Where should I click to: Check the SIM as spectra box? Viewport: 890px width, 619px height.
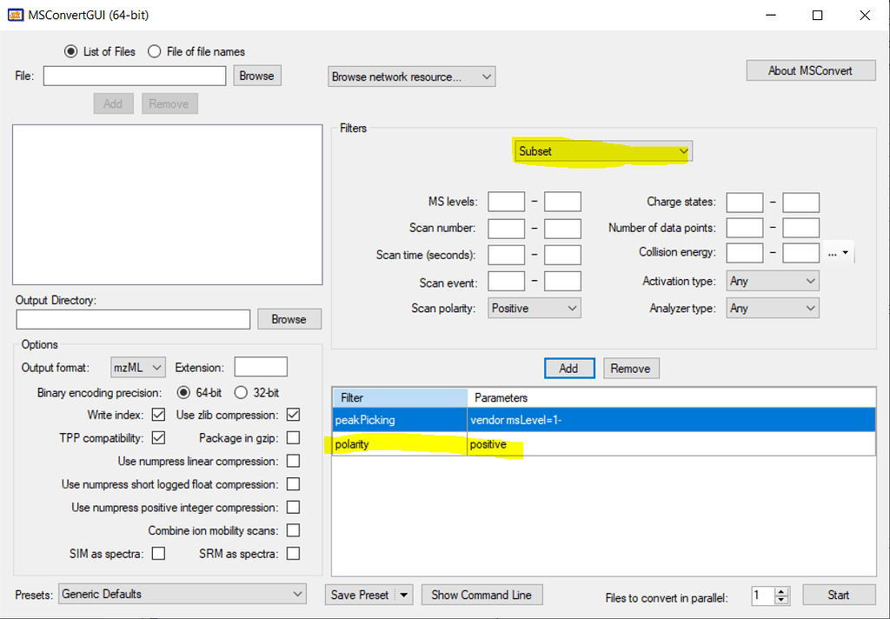[158, 553]
